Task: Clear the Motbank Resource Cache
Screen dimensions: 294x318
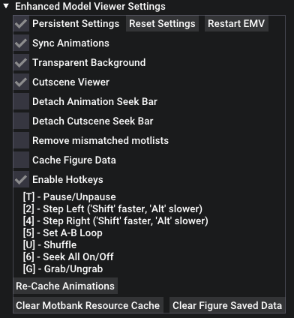Action: (88, 305)
